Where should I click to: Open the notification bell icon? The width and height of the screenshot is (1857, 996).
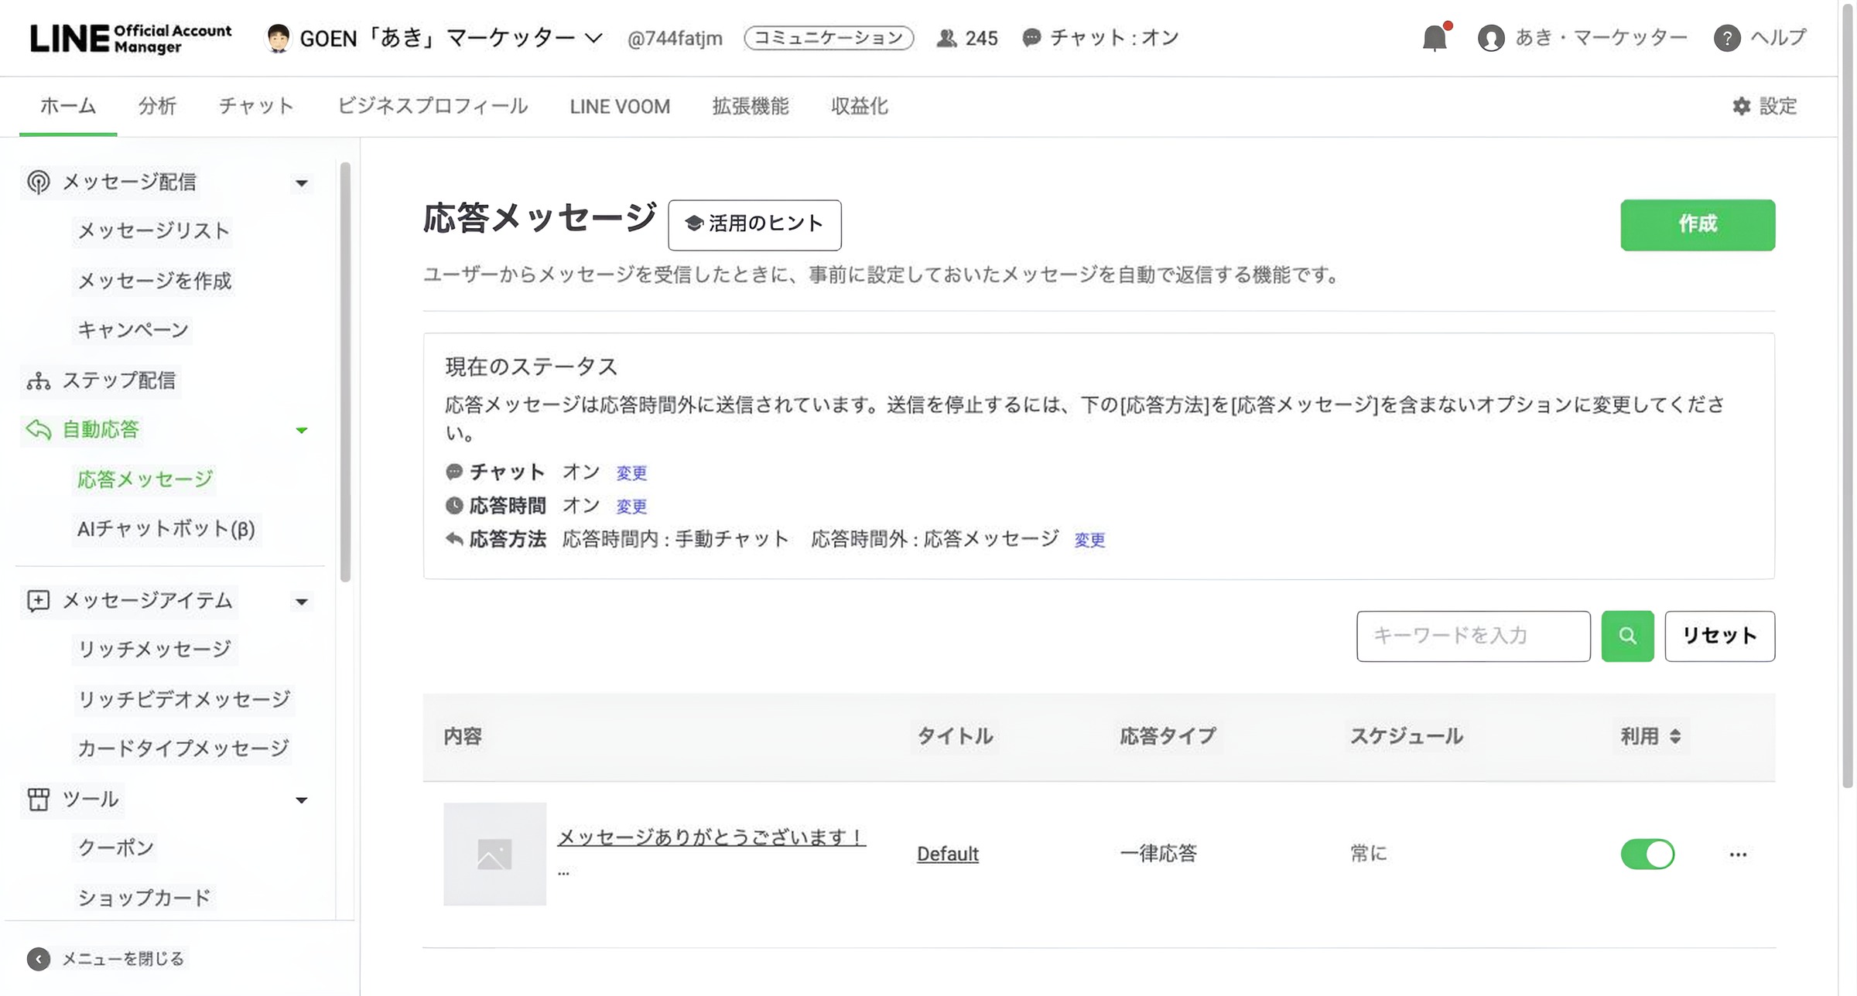[1435, 37]
